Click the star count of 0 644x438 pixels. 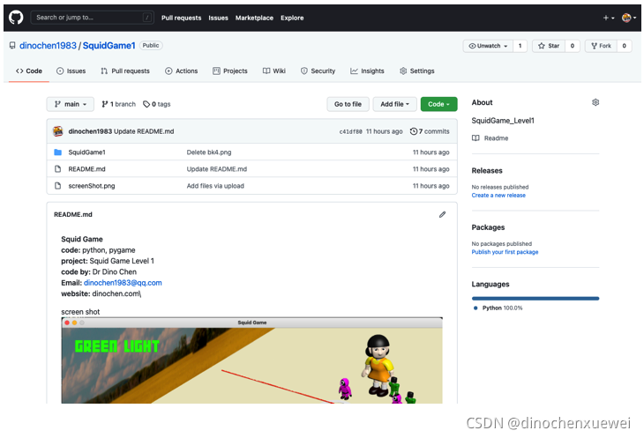pyautogui.click(x=573, y=46)
